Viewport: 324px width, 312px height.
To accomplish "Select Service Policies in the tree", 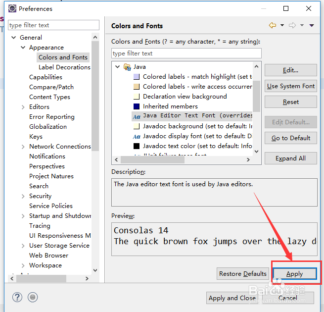I will (x=51, y=206).
